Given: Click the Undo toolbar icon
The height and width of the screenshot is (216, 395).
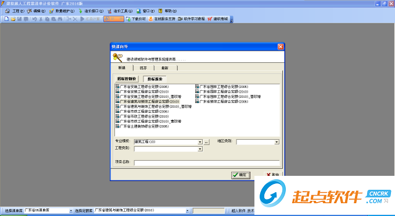Looking at the screenshot, I should pyautogui.click(x=34, y=19).
